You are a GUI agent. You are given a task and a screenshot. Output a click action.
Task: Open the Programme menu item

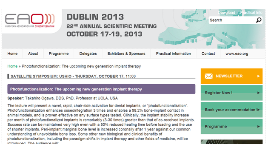point(59,54)
